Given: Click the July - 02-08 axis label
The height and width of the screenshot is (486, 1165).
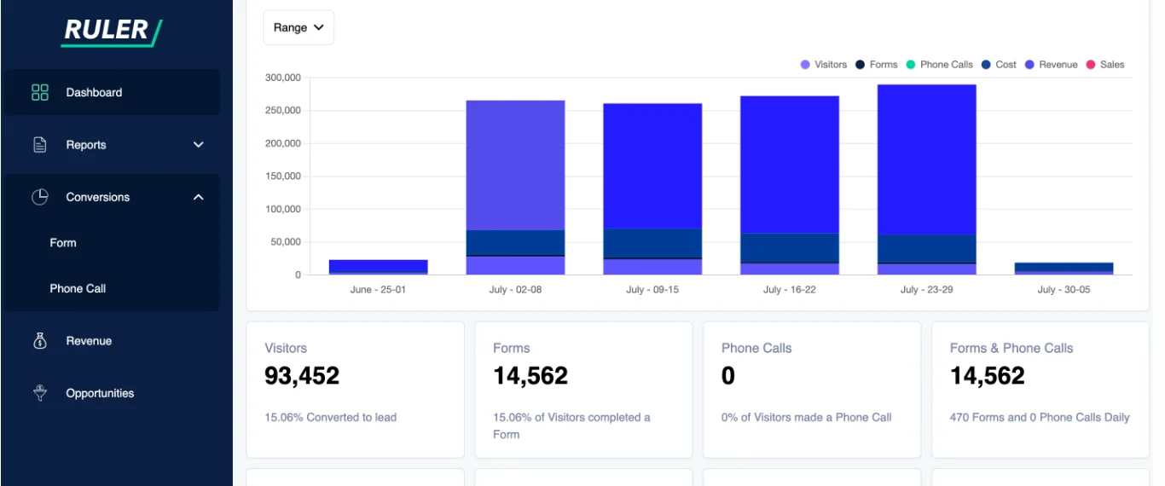Looking at the screenshot, I should (x=515, y=290).
